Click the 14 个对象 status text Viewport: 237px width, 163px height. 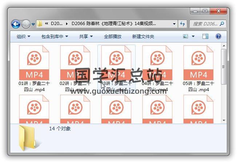(x=60, y=129)
